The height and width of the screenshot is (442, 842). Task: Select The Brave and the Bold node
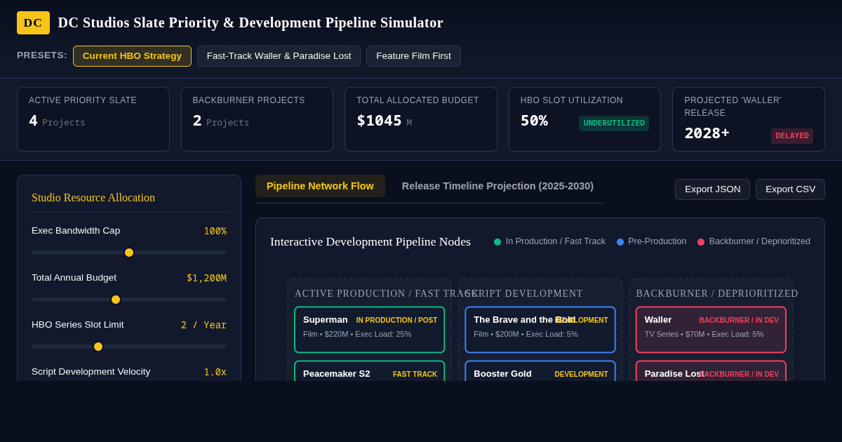click(x=540, y=330)
